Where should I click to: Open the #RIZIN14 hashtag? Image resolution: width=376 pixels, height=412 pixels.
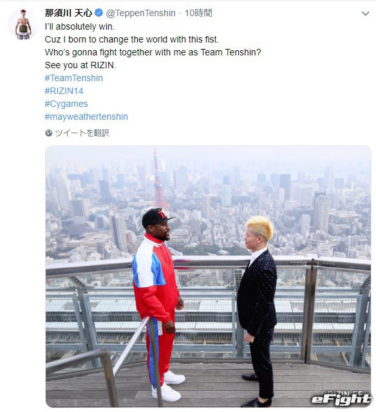click(x=64, y=91)
